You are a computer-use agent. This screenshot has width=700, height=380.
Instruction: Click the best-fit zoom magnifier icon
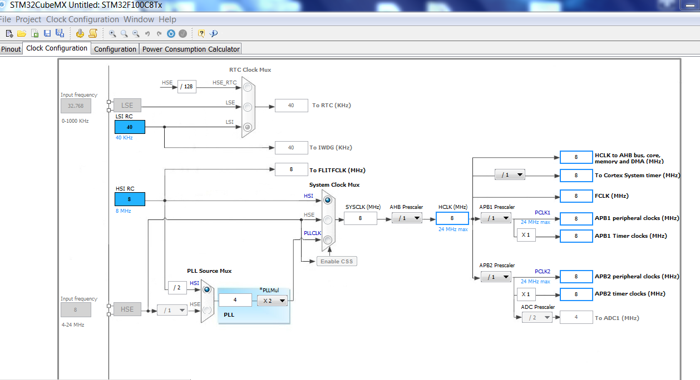(124, 33)
